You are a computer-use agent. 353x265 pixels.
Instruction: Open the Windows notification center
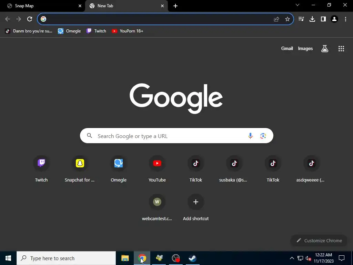click(342, 258)
